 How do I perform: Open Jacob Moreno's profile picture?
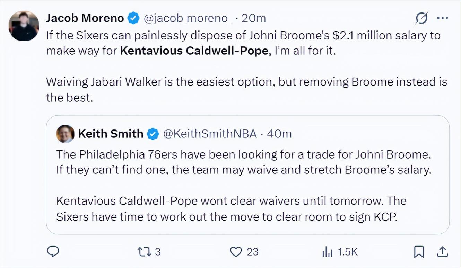(24, 26)
